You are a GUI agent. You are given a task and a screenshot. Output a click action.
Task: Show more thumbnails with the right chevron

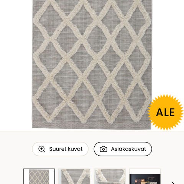(173, 183)
